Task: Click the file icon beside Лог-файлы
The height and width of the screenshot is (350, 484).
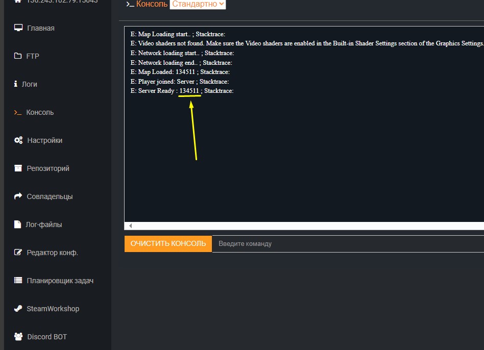Action: [x=18, y=224]
